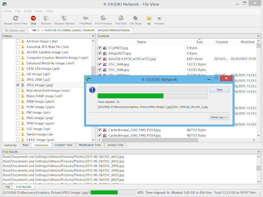Click the file icon of AAe5QL4_h150_w310_m7[2].jpg

pyautogui.click(x=105, y=59)
